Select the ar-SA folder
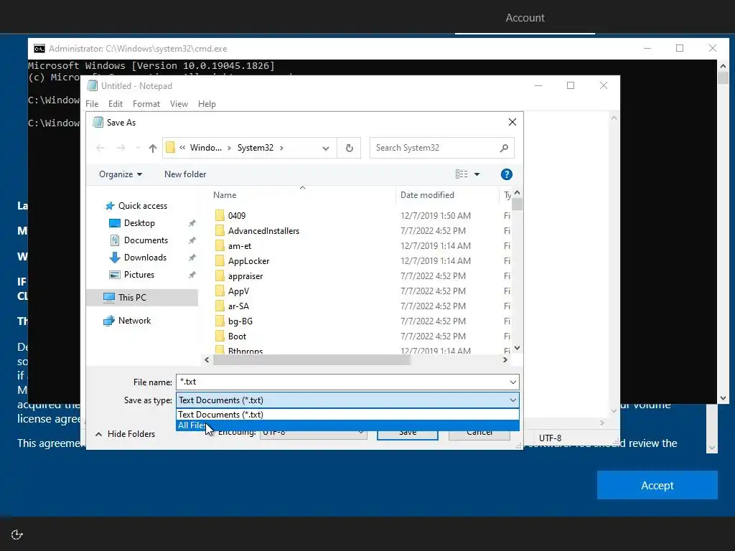This screenshot has width=735, height=551. (238, 306)
